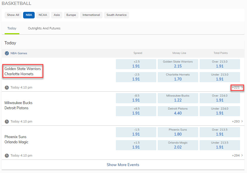Select Over 224.0 total points
Image resolution: width=247 pixels, height=173 pixels.
[220, 98]
